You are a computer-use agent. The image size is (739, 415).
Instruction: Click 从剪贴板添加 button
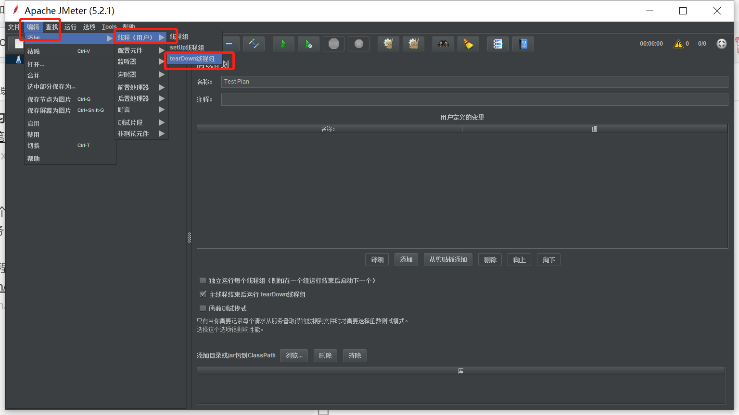[x=448, y=260]
